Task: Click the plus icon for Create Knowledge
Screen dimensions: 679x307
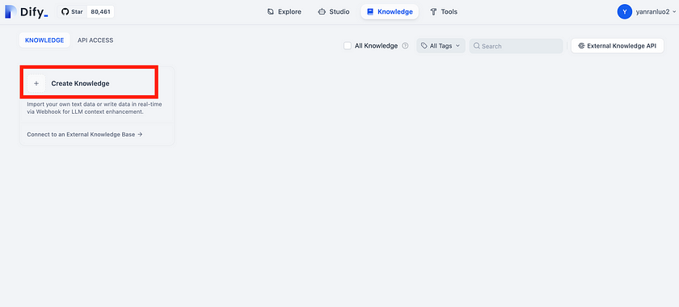Action: [36, 83]
